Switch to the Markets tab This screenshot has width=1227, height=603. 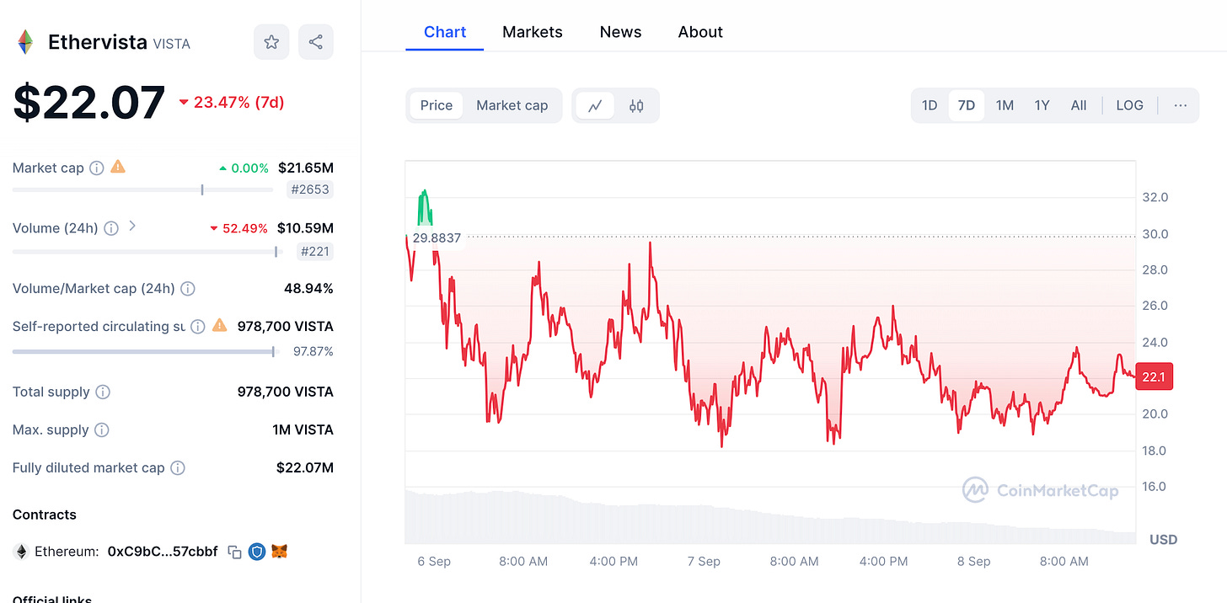click(533, 32)
